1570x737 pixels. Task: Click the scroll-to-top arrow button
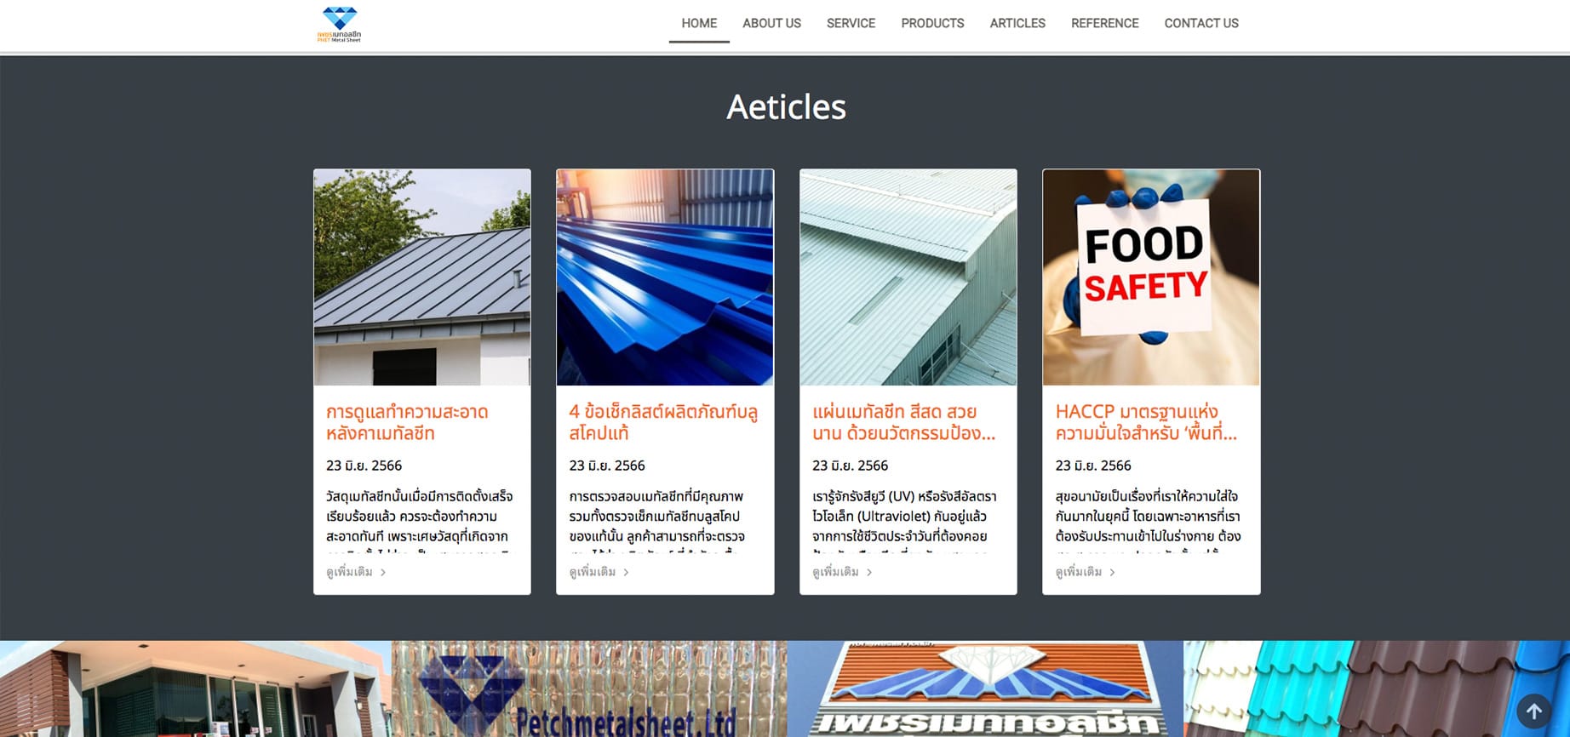point(1533,711)
